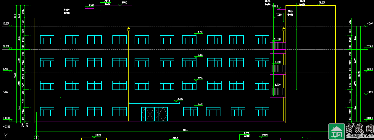The width and height of the screenshot is (374, 140).
Task: Click the 19.300 roof elevation label
Action: pos(91,6)
